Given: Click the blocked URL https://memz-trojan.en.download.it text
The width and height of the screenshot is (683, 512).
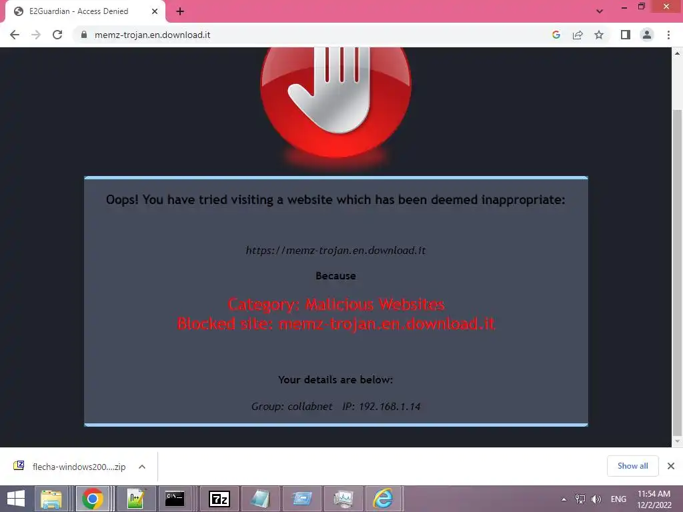Looking at the screenshot, I should 335,251.
